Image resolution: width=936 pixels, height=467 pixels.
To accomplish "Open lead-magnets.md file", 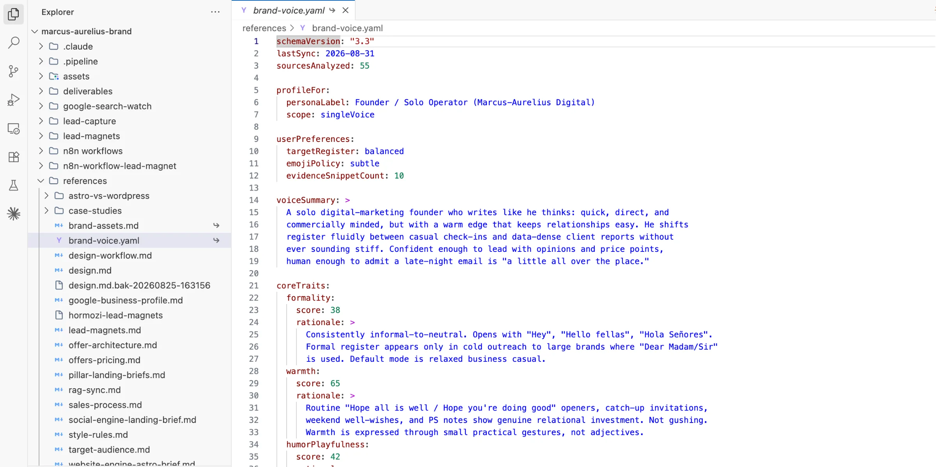I will pyautogui.click(x=105, y=330).
